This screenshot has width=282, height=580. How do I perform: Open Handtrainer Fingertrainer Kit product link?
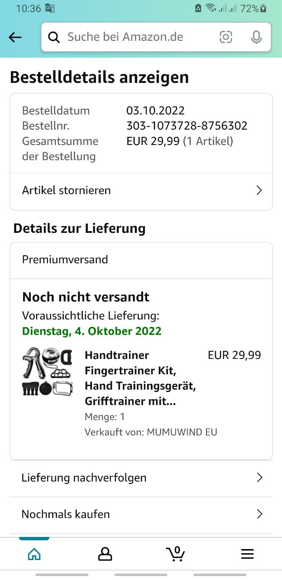point(140,378)
